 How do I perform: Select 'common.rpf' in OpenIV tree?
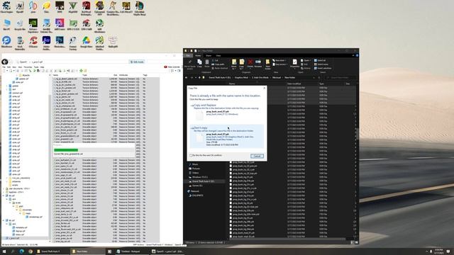pyautogui.click(x=17, y=93)
